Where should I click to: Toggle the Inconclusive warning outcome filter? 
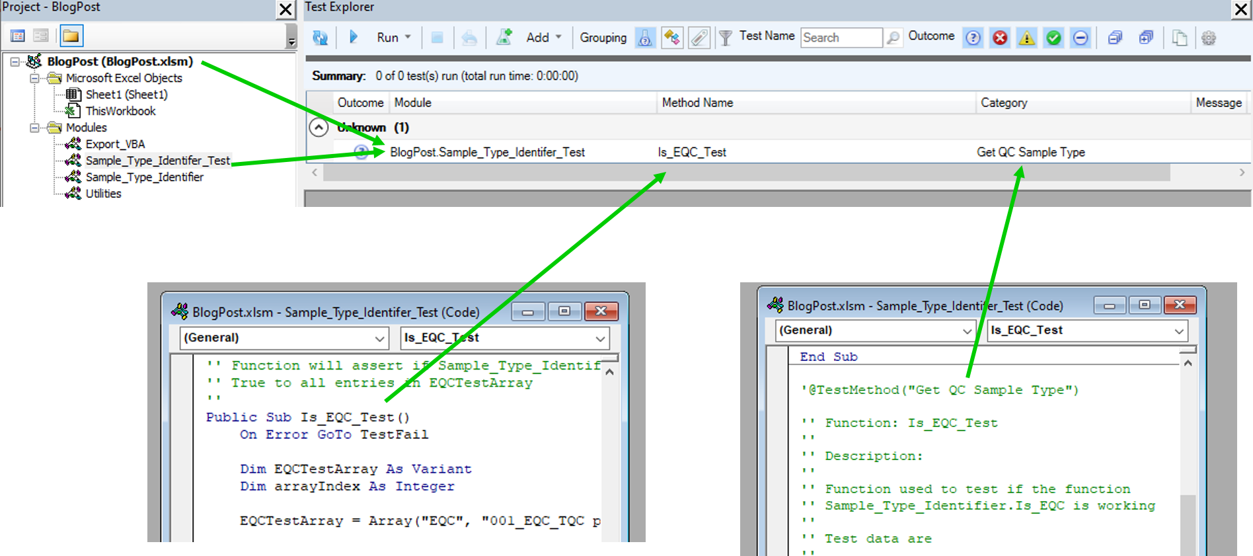click(x=1027, y=38)
